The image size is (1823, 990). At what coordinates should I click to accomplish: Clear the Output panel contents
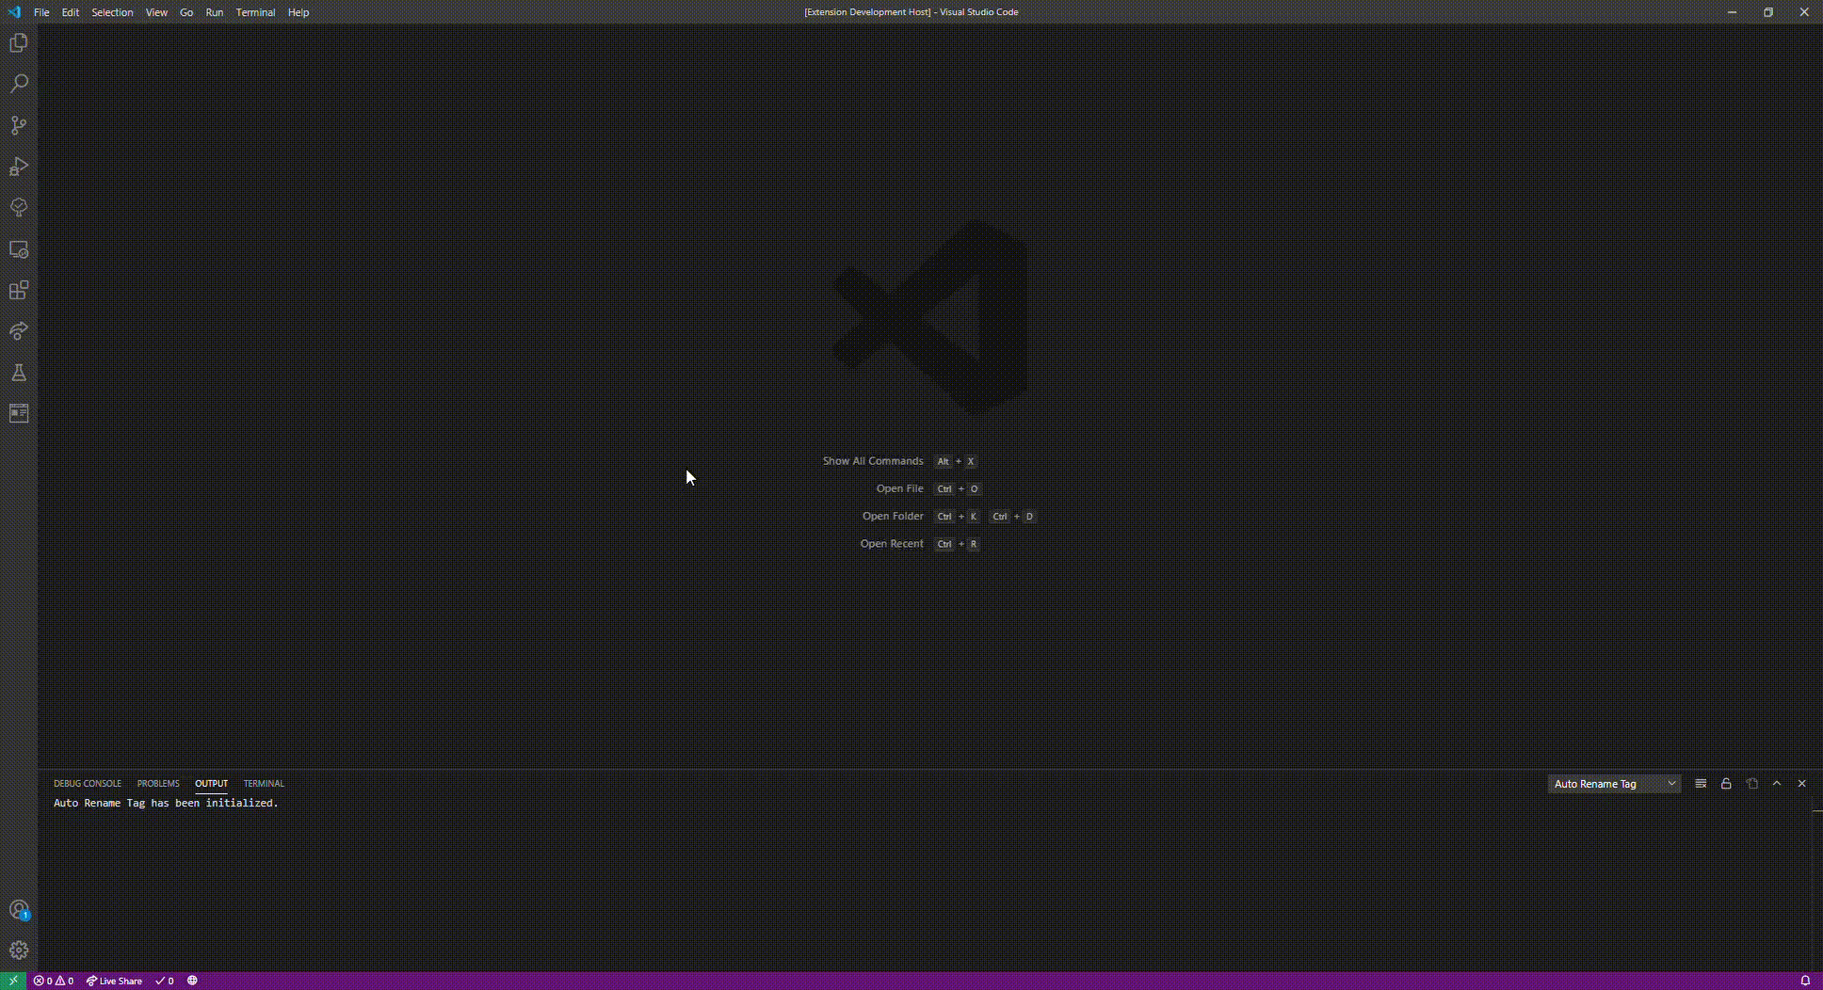(1702, 783)
